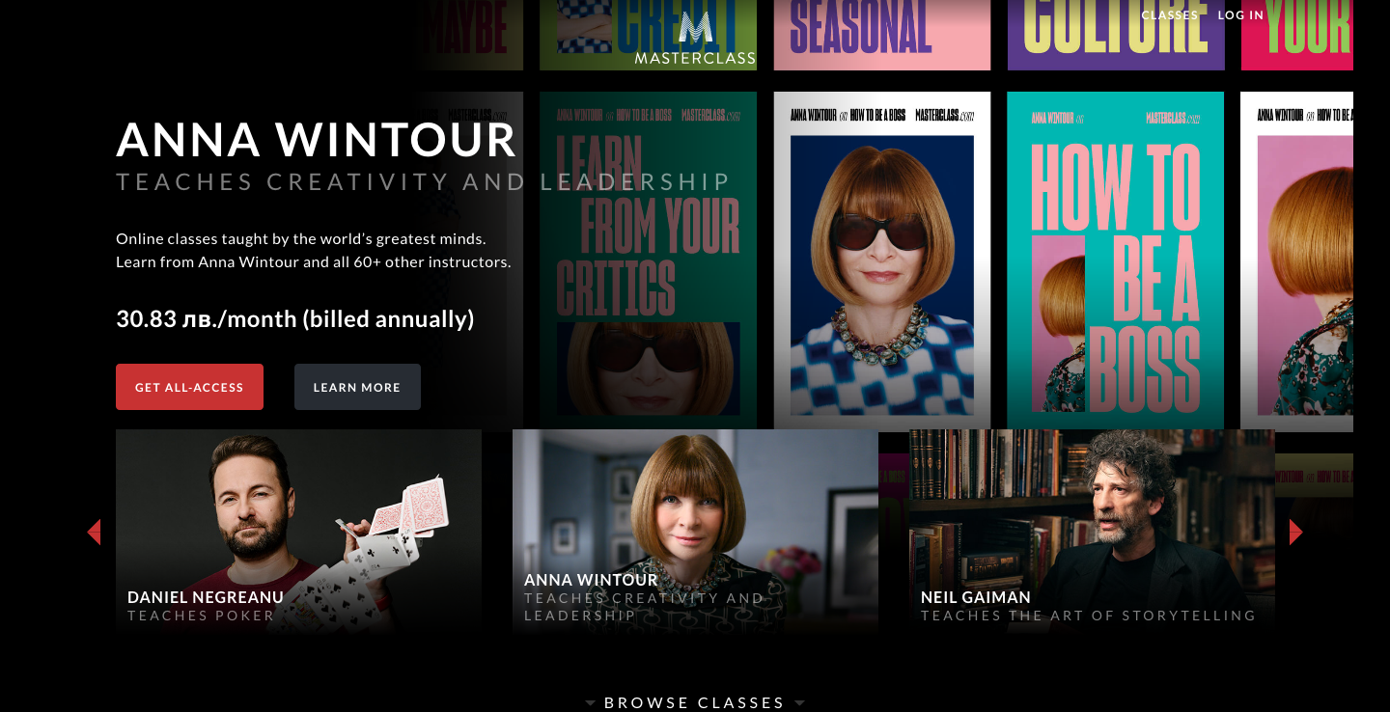This screenshot has width=1390, height=712.
Task: Expand Browse Classes with the right triangle
Action: [x=799, y=703]
